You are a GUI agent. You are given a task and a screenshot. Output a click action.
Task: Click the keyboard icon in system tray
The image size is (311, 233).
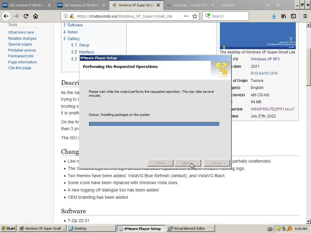(270, 229)
